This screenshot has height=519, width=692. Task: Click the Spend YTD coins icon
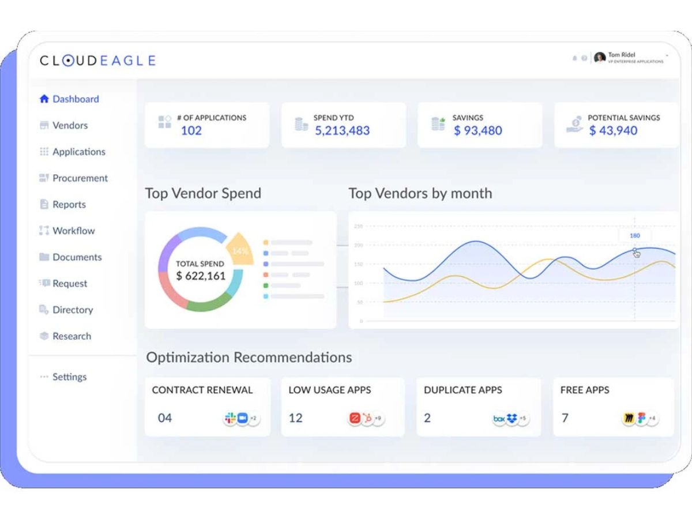click(x=301, y=124)
